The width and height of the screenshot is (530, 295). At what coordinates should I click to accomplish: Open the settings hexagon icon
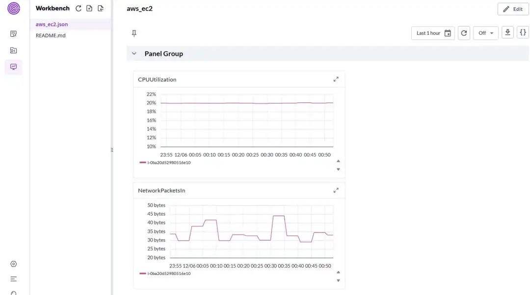[14, 264]
